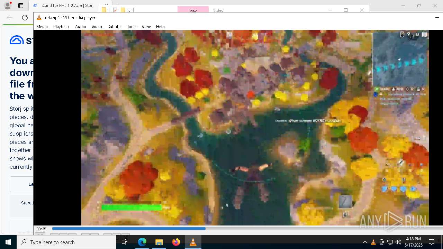
Task: Click the taskbar search box
Action: [66, 242]
